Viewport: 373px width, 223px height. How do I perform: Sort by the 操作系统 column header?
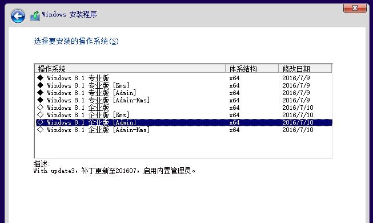(130, 69)
